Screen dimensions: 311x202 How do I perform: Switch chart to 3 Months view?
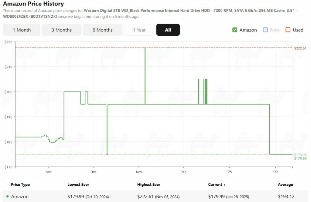[61, 30]
